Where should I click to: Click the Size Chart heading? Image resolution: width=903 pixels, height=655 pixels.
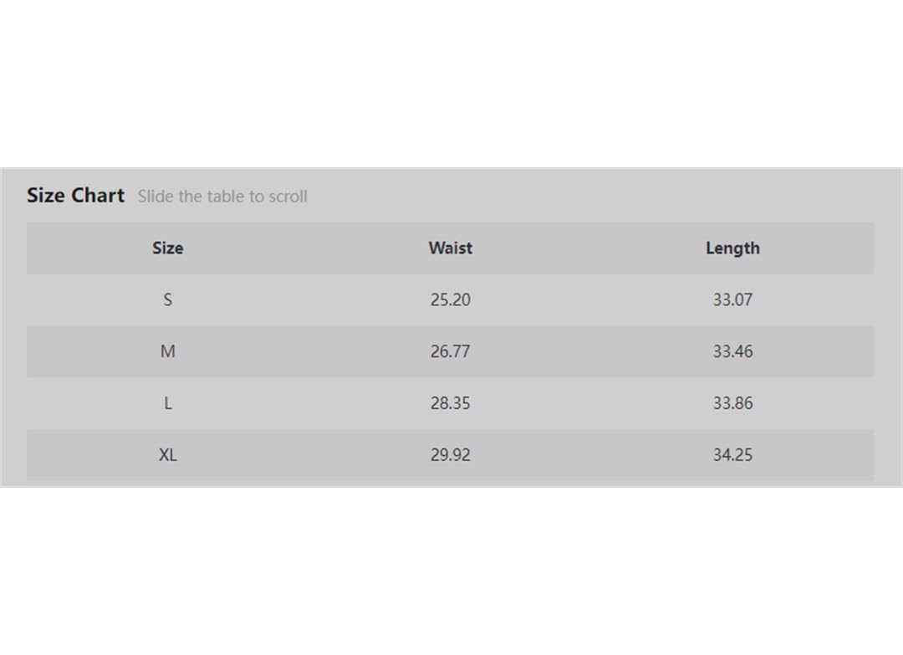(x=75, y=195)
